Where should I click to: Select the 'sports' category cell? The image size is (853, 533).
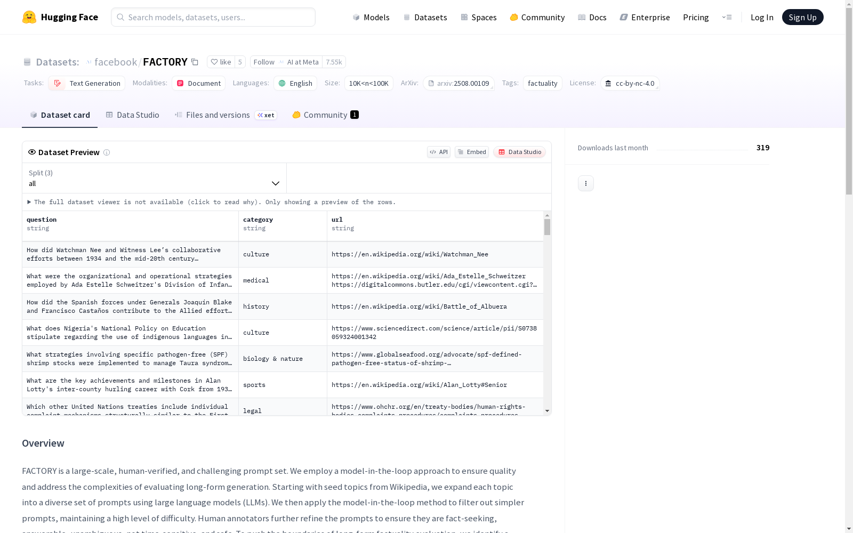[x=283, y=385]
